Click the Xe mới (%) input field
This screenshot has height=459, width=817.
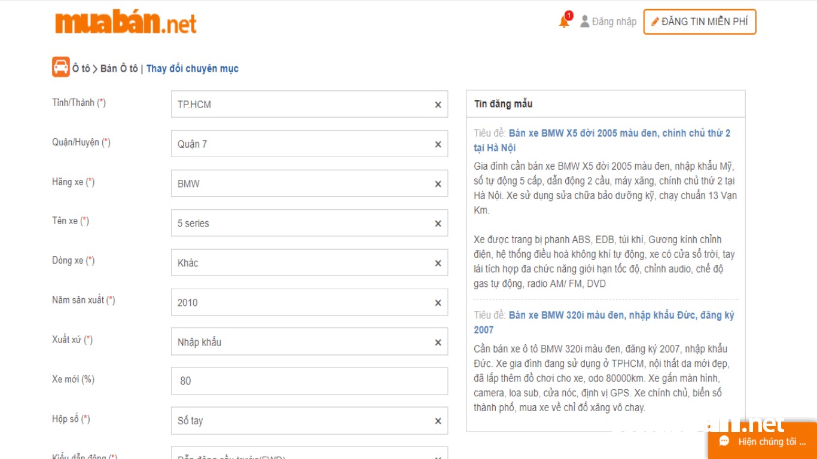click(x=309, y=381)
